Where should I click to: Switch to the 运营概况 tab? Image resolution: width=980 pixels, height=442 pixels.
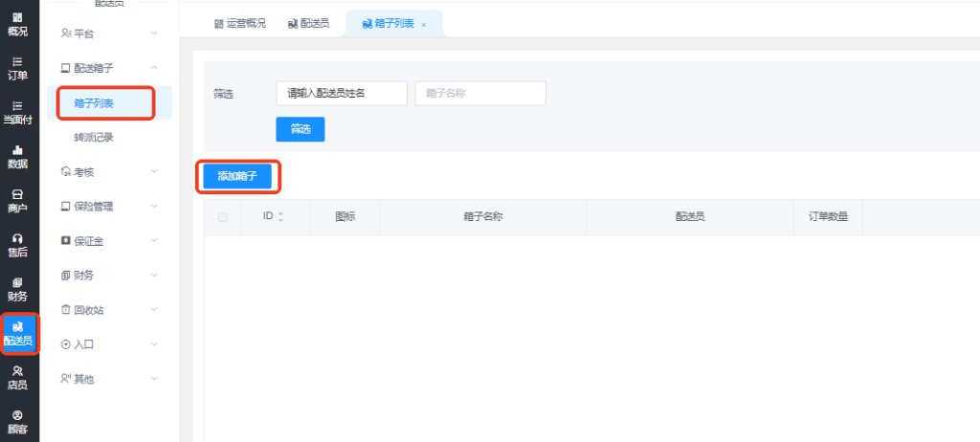[x=240, y=24]
